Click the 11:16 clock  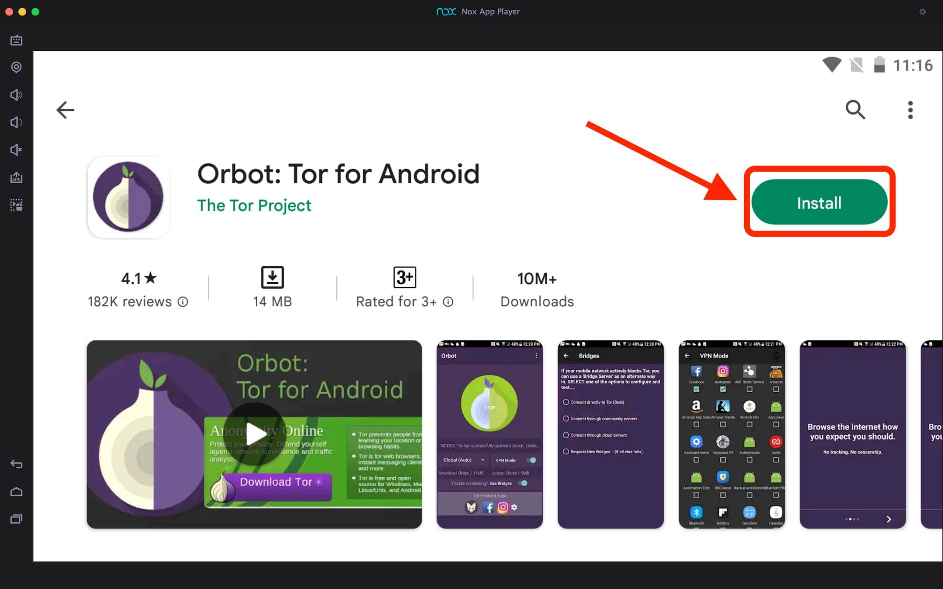pos(913,65)
